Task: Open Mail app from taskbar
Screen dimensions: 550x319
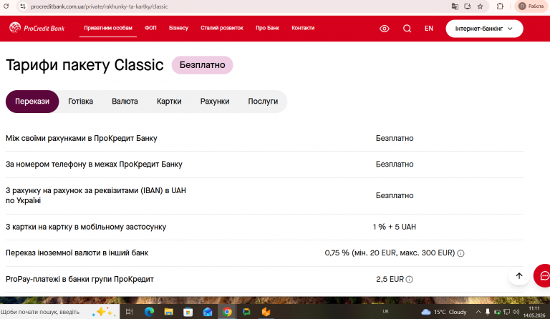Action: [207, 312]
